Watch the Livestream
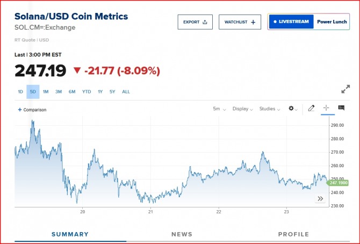Image resolution: width=360 pixels, height=244 pixels. point(291,22)
